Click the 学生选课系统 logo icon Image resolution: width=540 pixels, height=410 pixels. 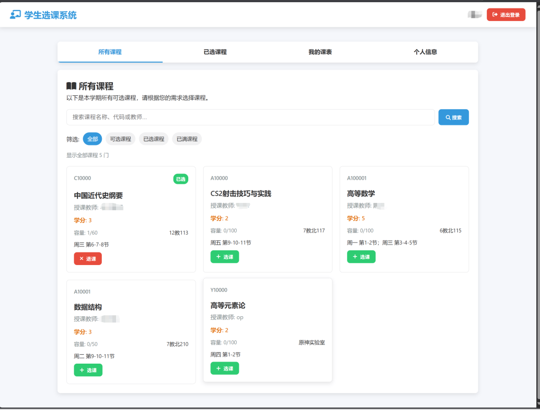(15, 15)
